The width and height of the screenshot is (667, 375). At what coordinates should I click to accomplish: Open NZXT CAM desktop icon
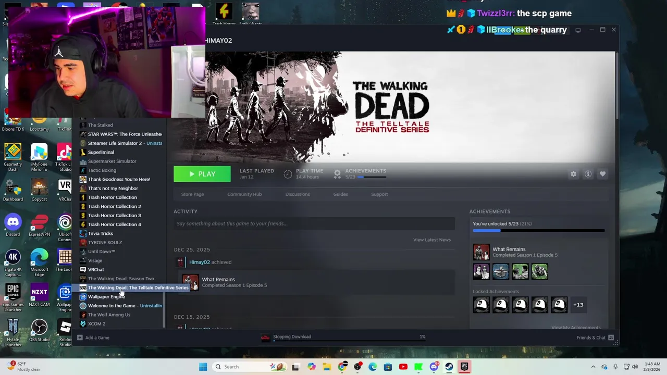pyautogui.click(x=39, y=295)
